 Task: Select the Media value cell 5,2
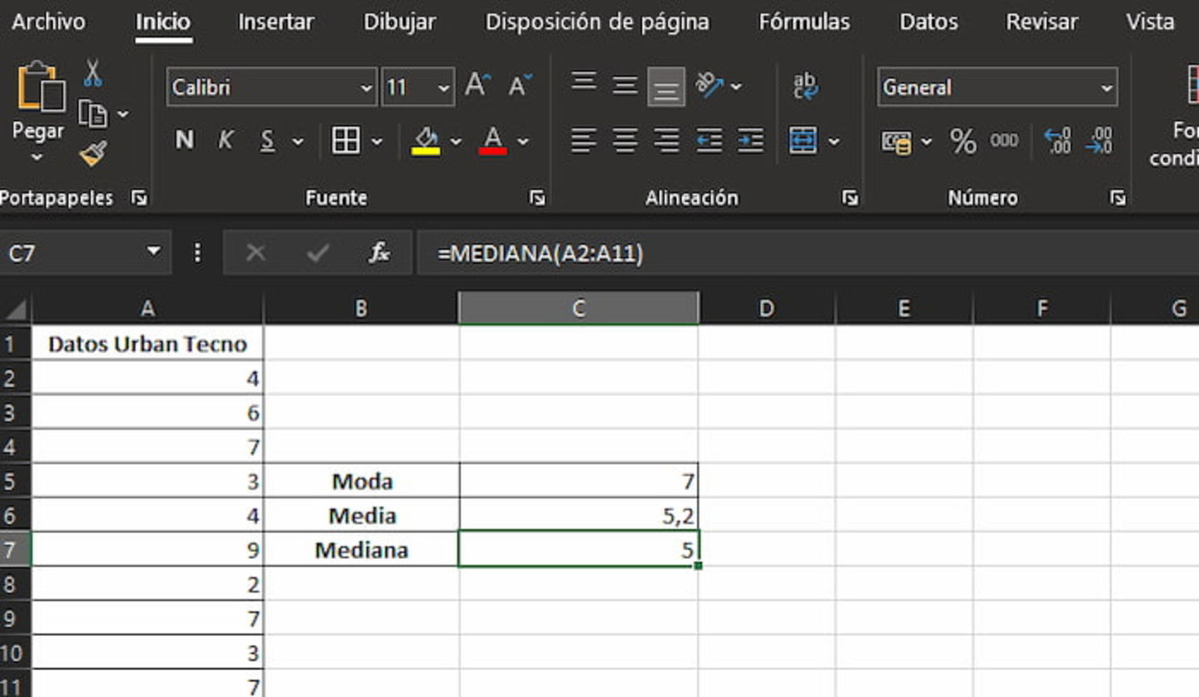[579, 515]
